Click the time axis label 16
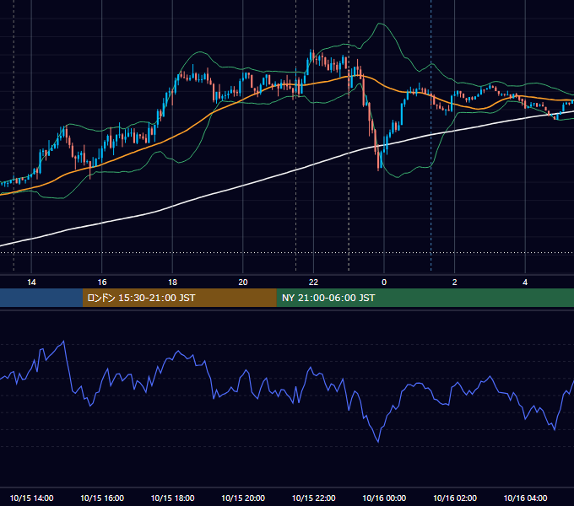This screenshot has width=574, height=506. [x=102, y=283]
